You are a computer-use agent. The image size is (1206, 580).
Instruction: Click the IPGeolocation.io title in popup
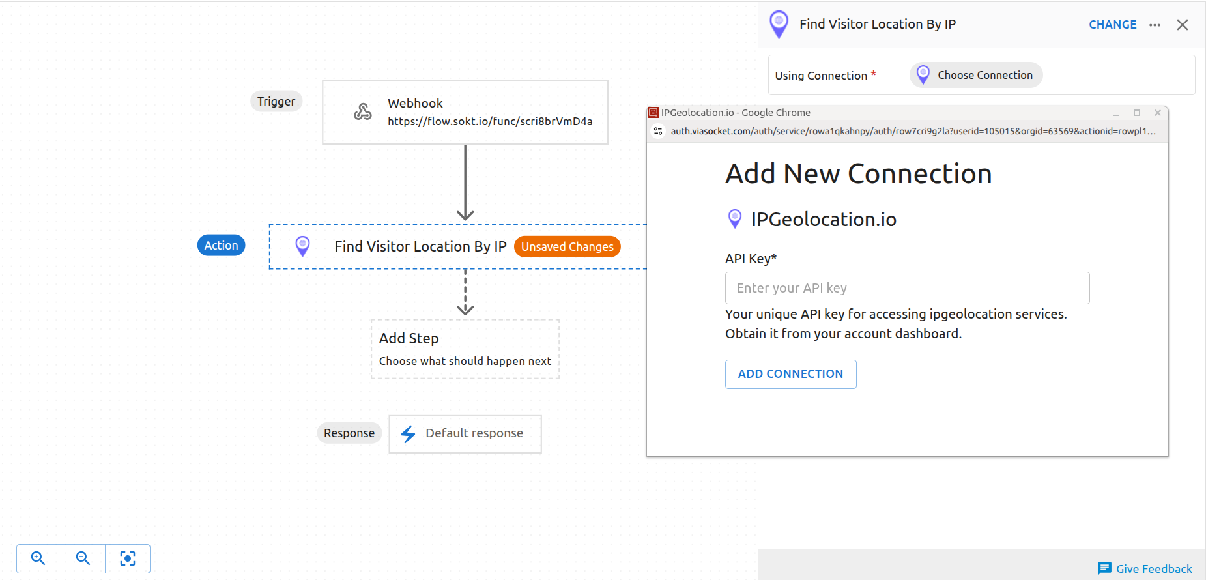pyautogui.click(x=824, y=220)
